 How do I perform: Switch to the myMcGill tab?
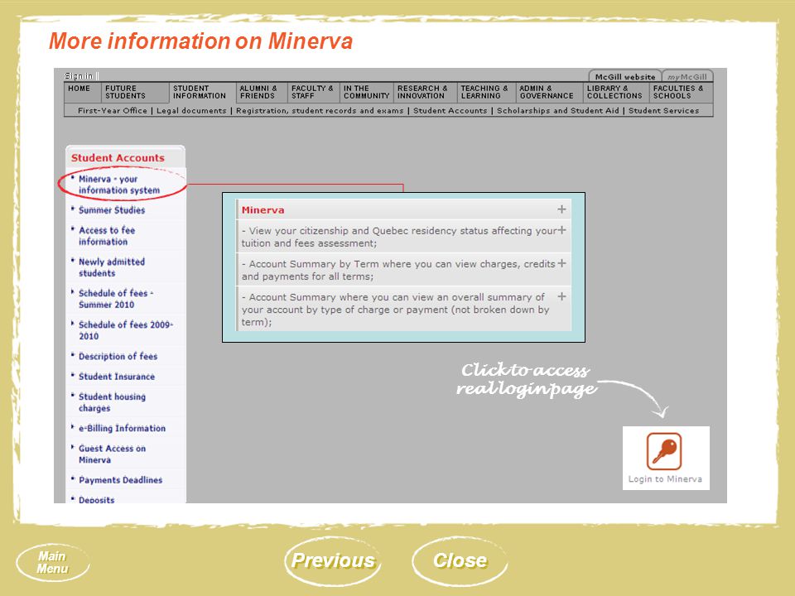tap(687, 76)
